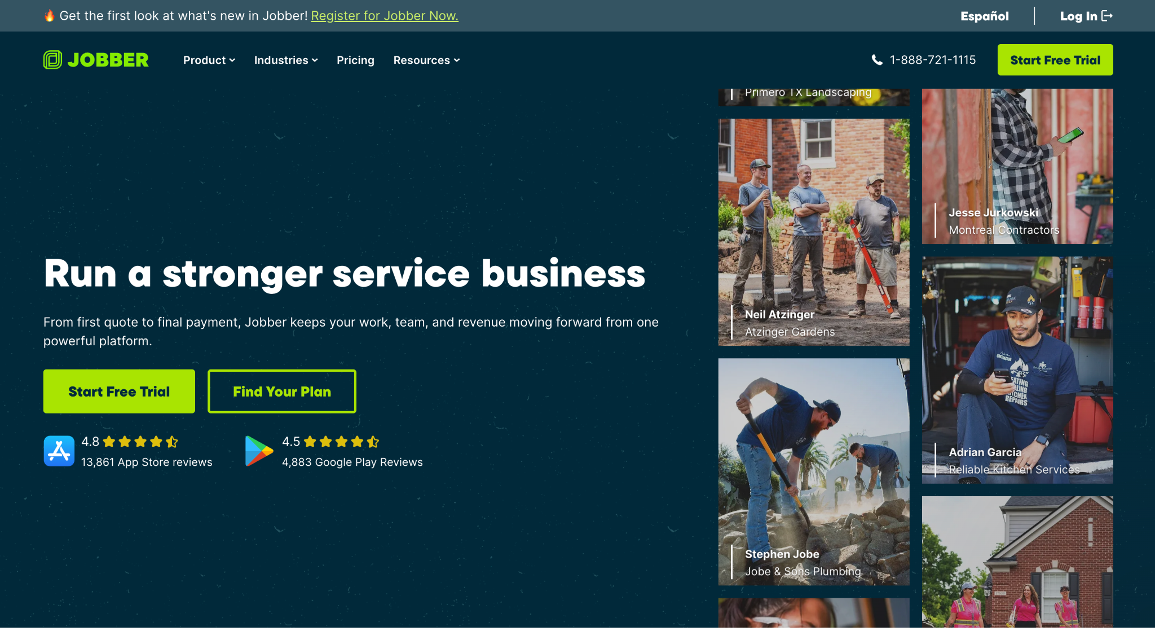This screenshot has width=1155, height=628.
Task: Click the 1-888-721-1115 phone number
Action: coord(933,60)
